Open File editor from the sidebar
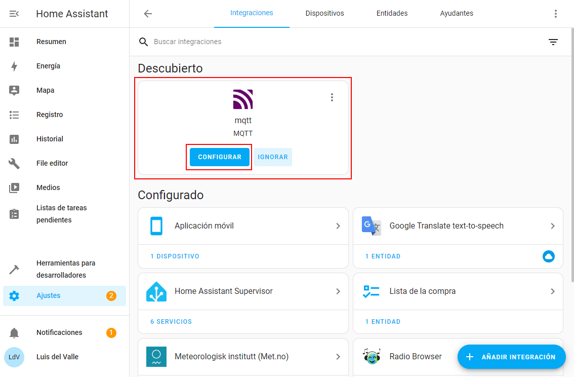Image resolution: width=574 pixels, height=377 pixels. (x=52, y=163)
